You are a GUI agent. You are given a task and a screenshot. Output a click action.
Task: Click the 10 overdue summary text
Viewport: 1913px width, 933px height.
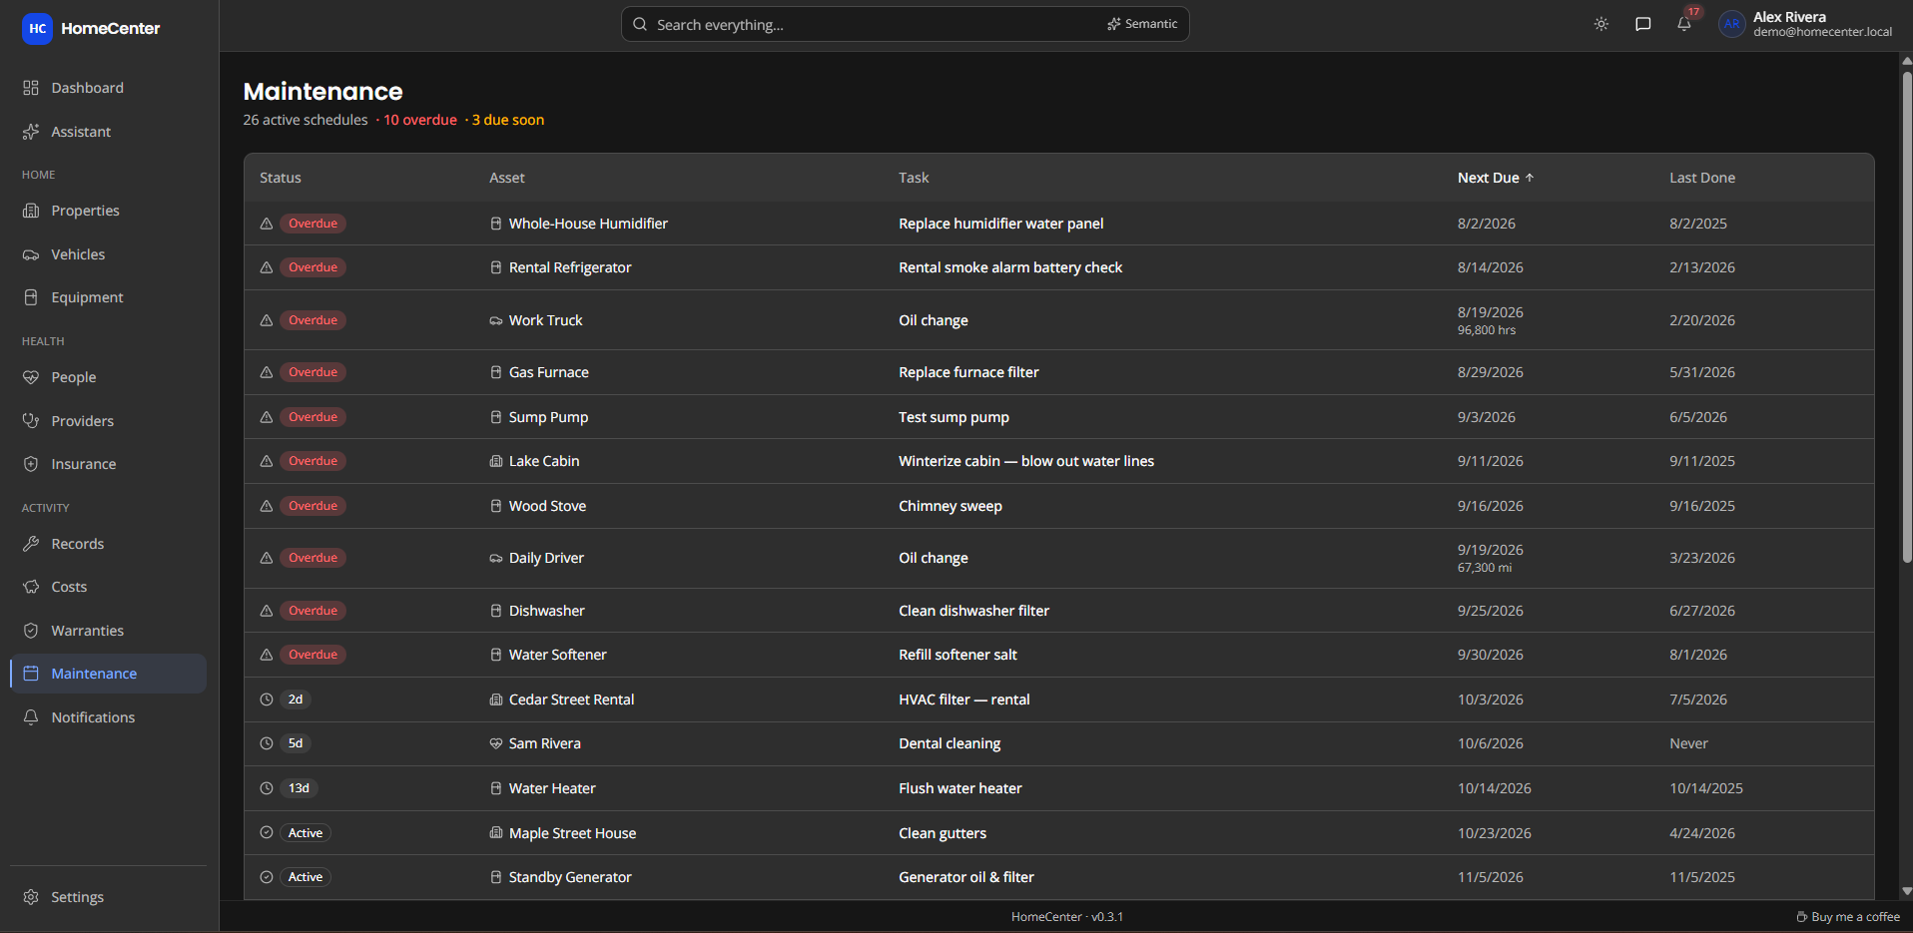pos(420,120)
